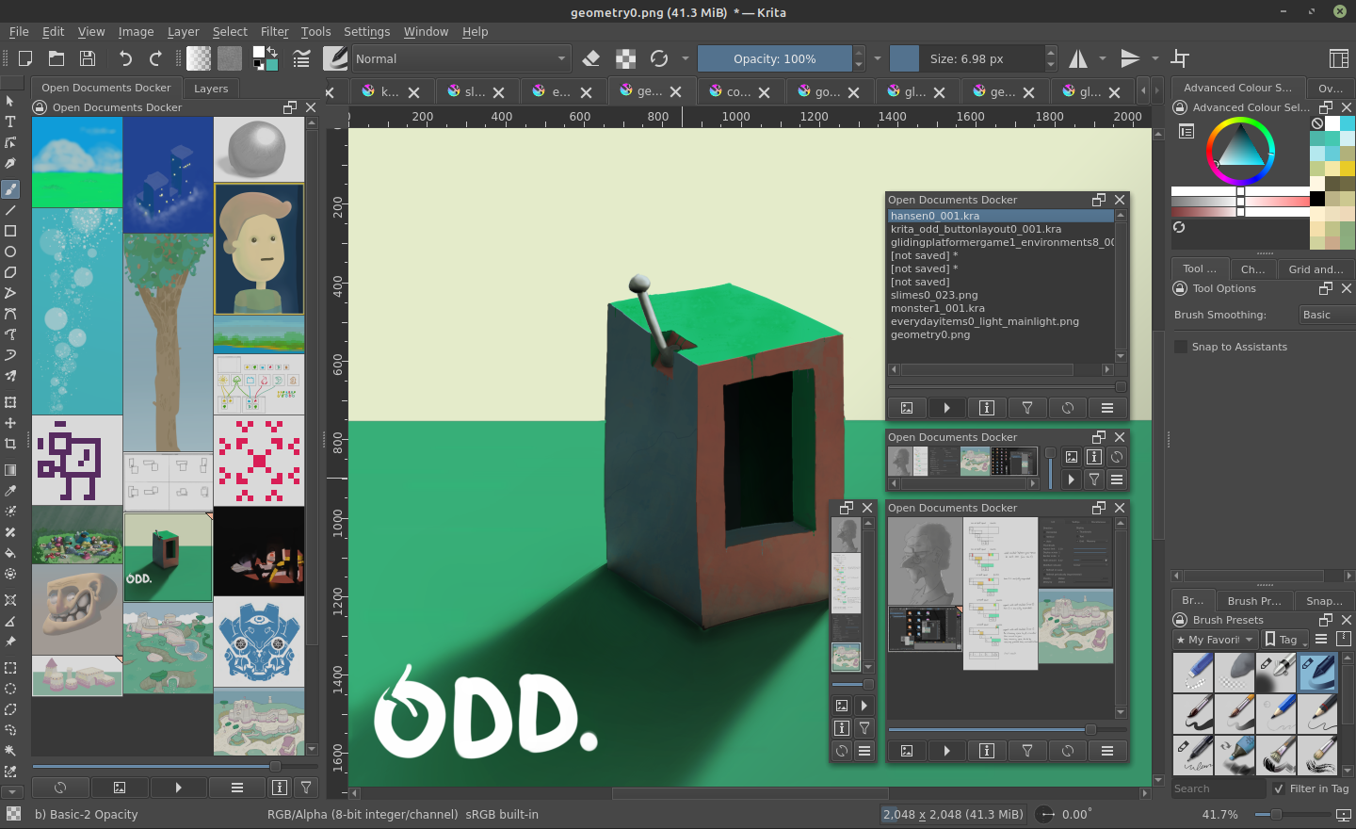1356x829 pixels.
Task: Toggle eraser mode in toolbar
Action: (x=591, y=58)
